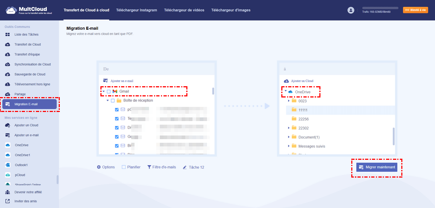
Task: Click the Transfert d'équipe sidebar icon
Action: coord(8,54)
